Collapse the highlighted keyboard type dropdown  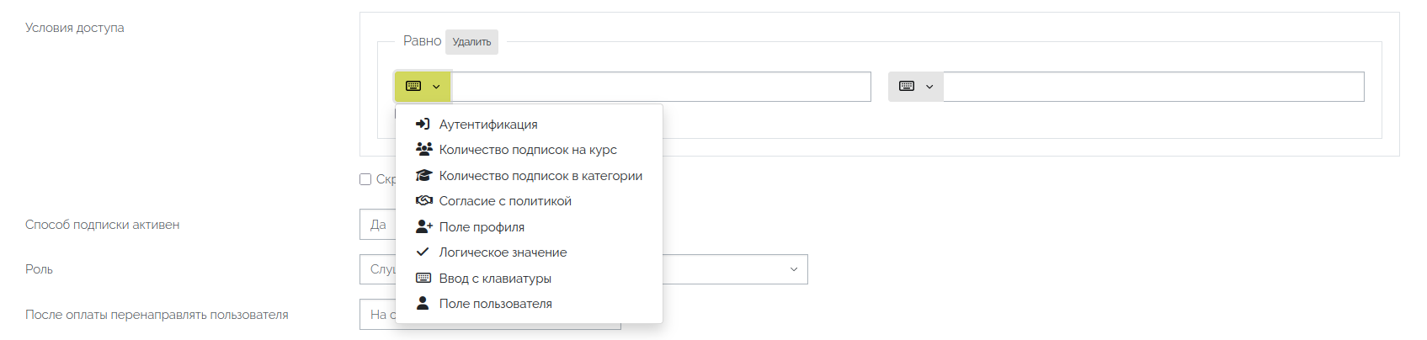click(x=423, y=87)
